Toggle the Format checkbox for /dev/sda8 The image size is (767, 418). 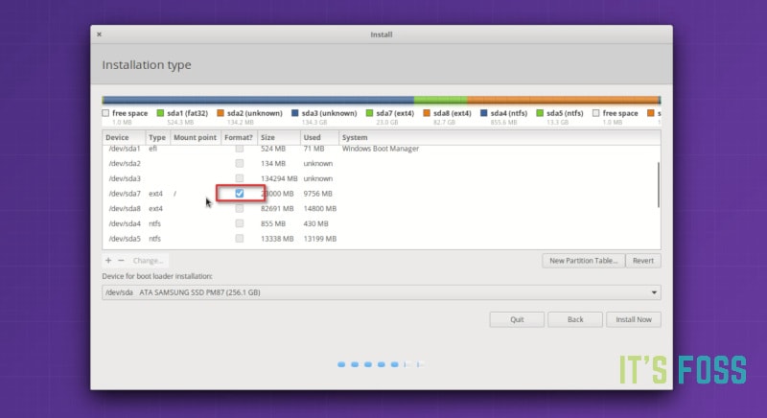pos(240,208)
